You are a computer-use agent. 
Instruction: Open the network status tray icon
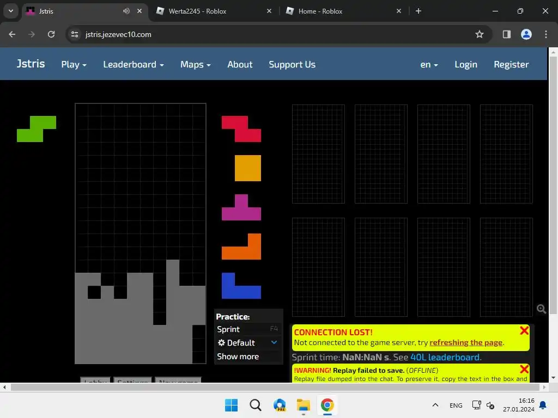[x=476, y=405]
